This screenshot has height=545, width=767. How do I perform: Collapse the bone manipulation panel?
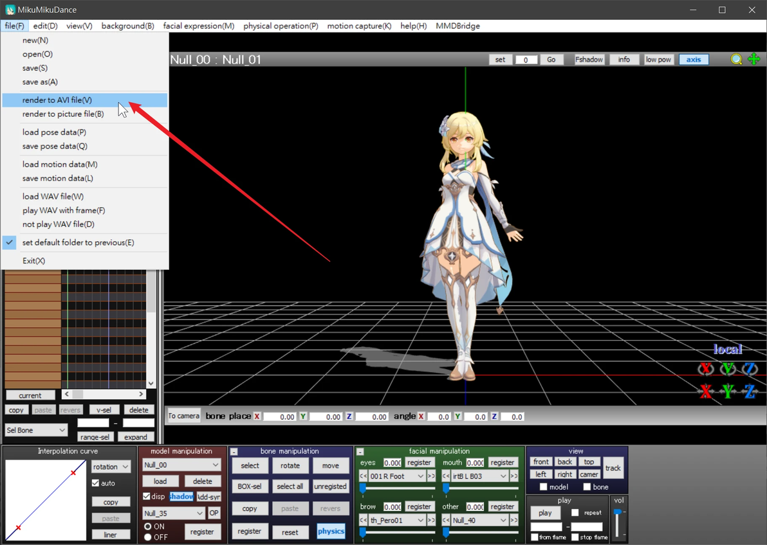point(234,452)
